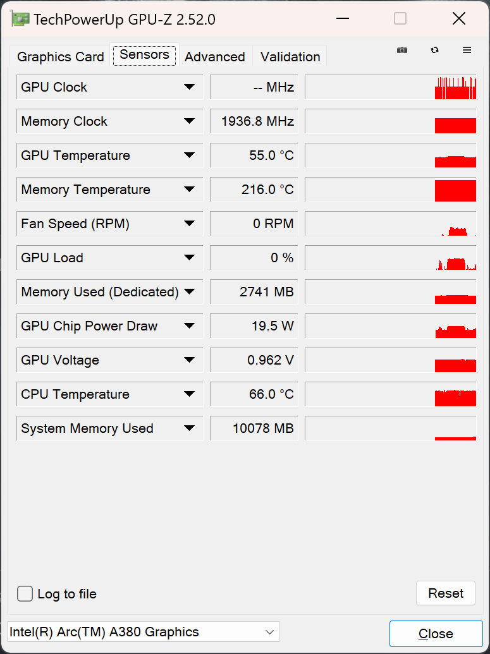Select the Intel Arc A380 Graphics combo box
The height and width of the screenshot is (654, 490).
coord(144,632)
